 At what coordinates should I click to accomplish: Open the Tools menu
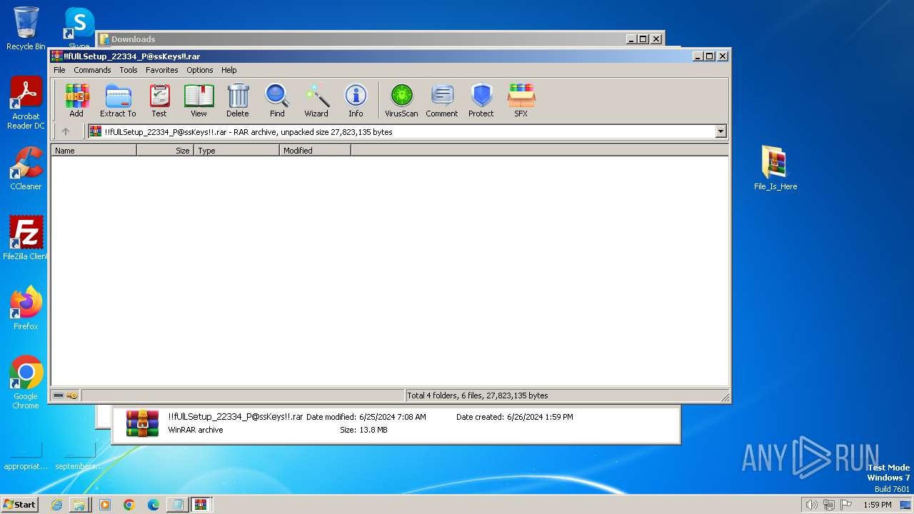point(129,70)
